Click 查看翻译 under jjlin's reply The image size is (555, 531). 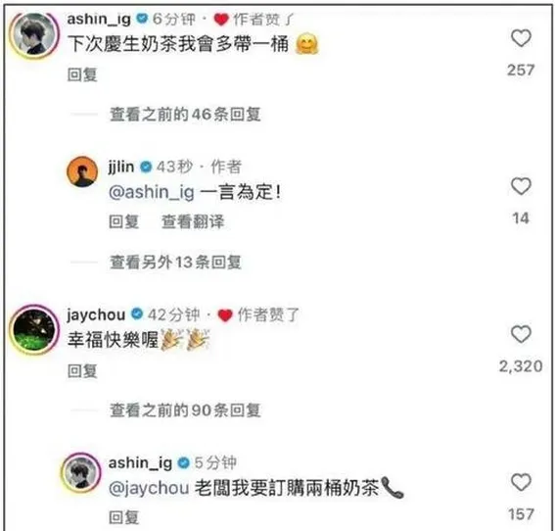tap(193, 221)
